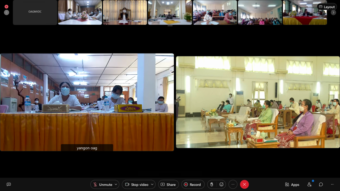Leave meeting with red X button
The image size is (340, 191).
point(244,184)
